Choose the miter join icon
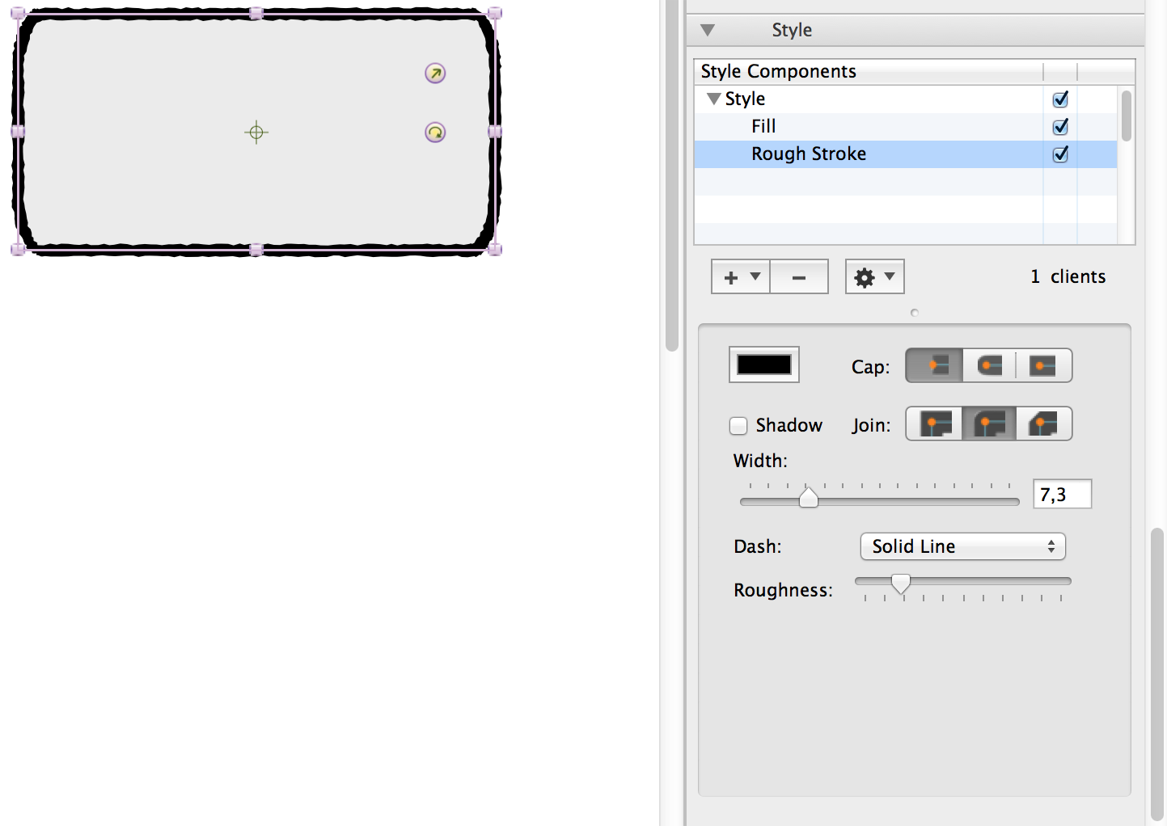Image resolution: width=1167 pixels, height=826 pixels. pos(934,424)
